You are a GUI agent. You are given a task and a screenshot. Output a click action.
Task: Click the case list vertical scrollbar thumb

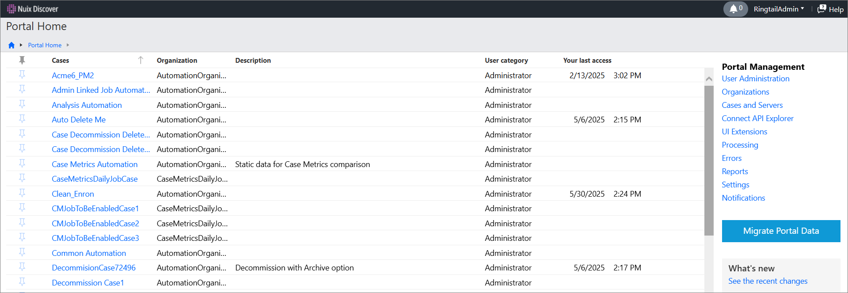click(709, 159)
